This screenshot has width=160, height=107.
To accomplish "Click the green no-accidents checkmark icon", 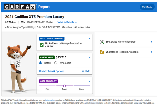I will click(x=42, y=45).
